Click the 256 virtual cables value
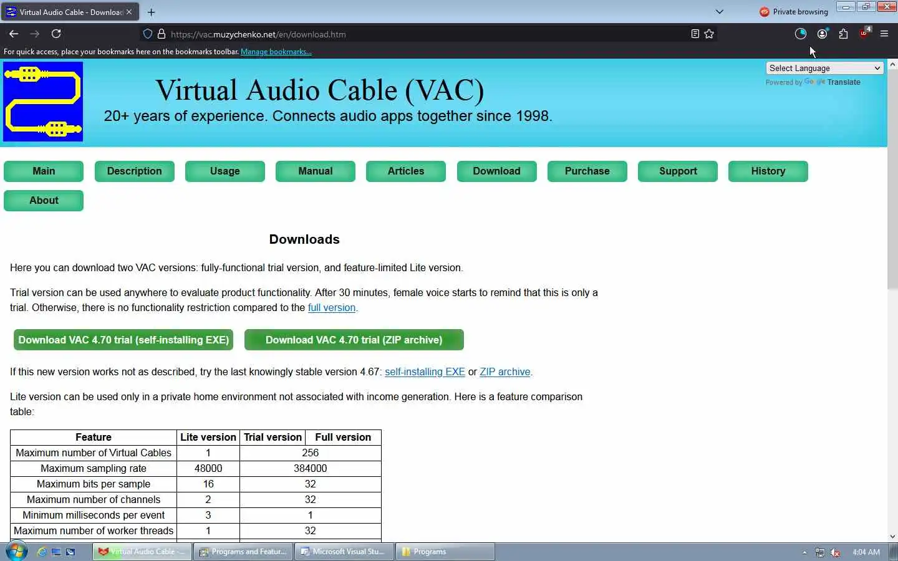 click(311, 453)
